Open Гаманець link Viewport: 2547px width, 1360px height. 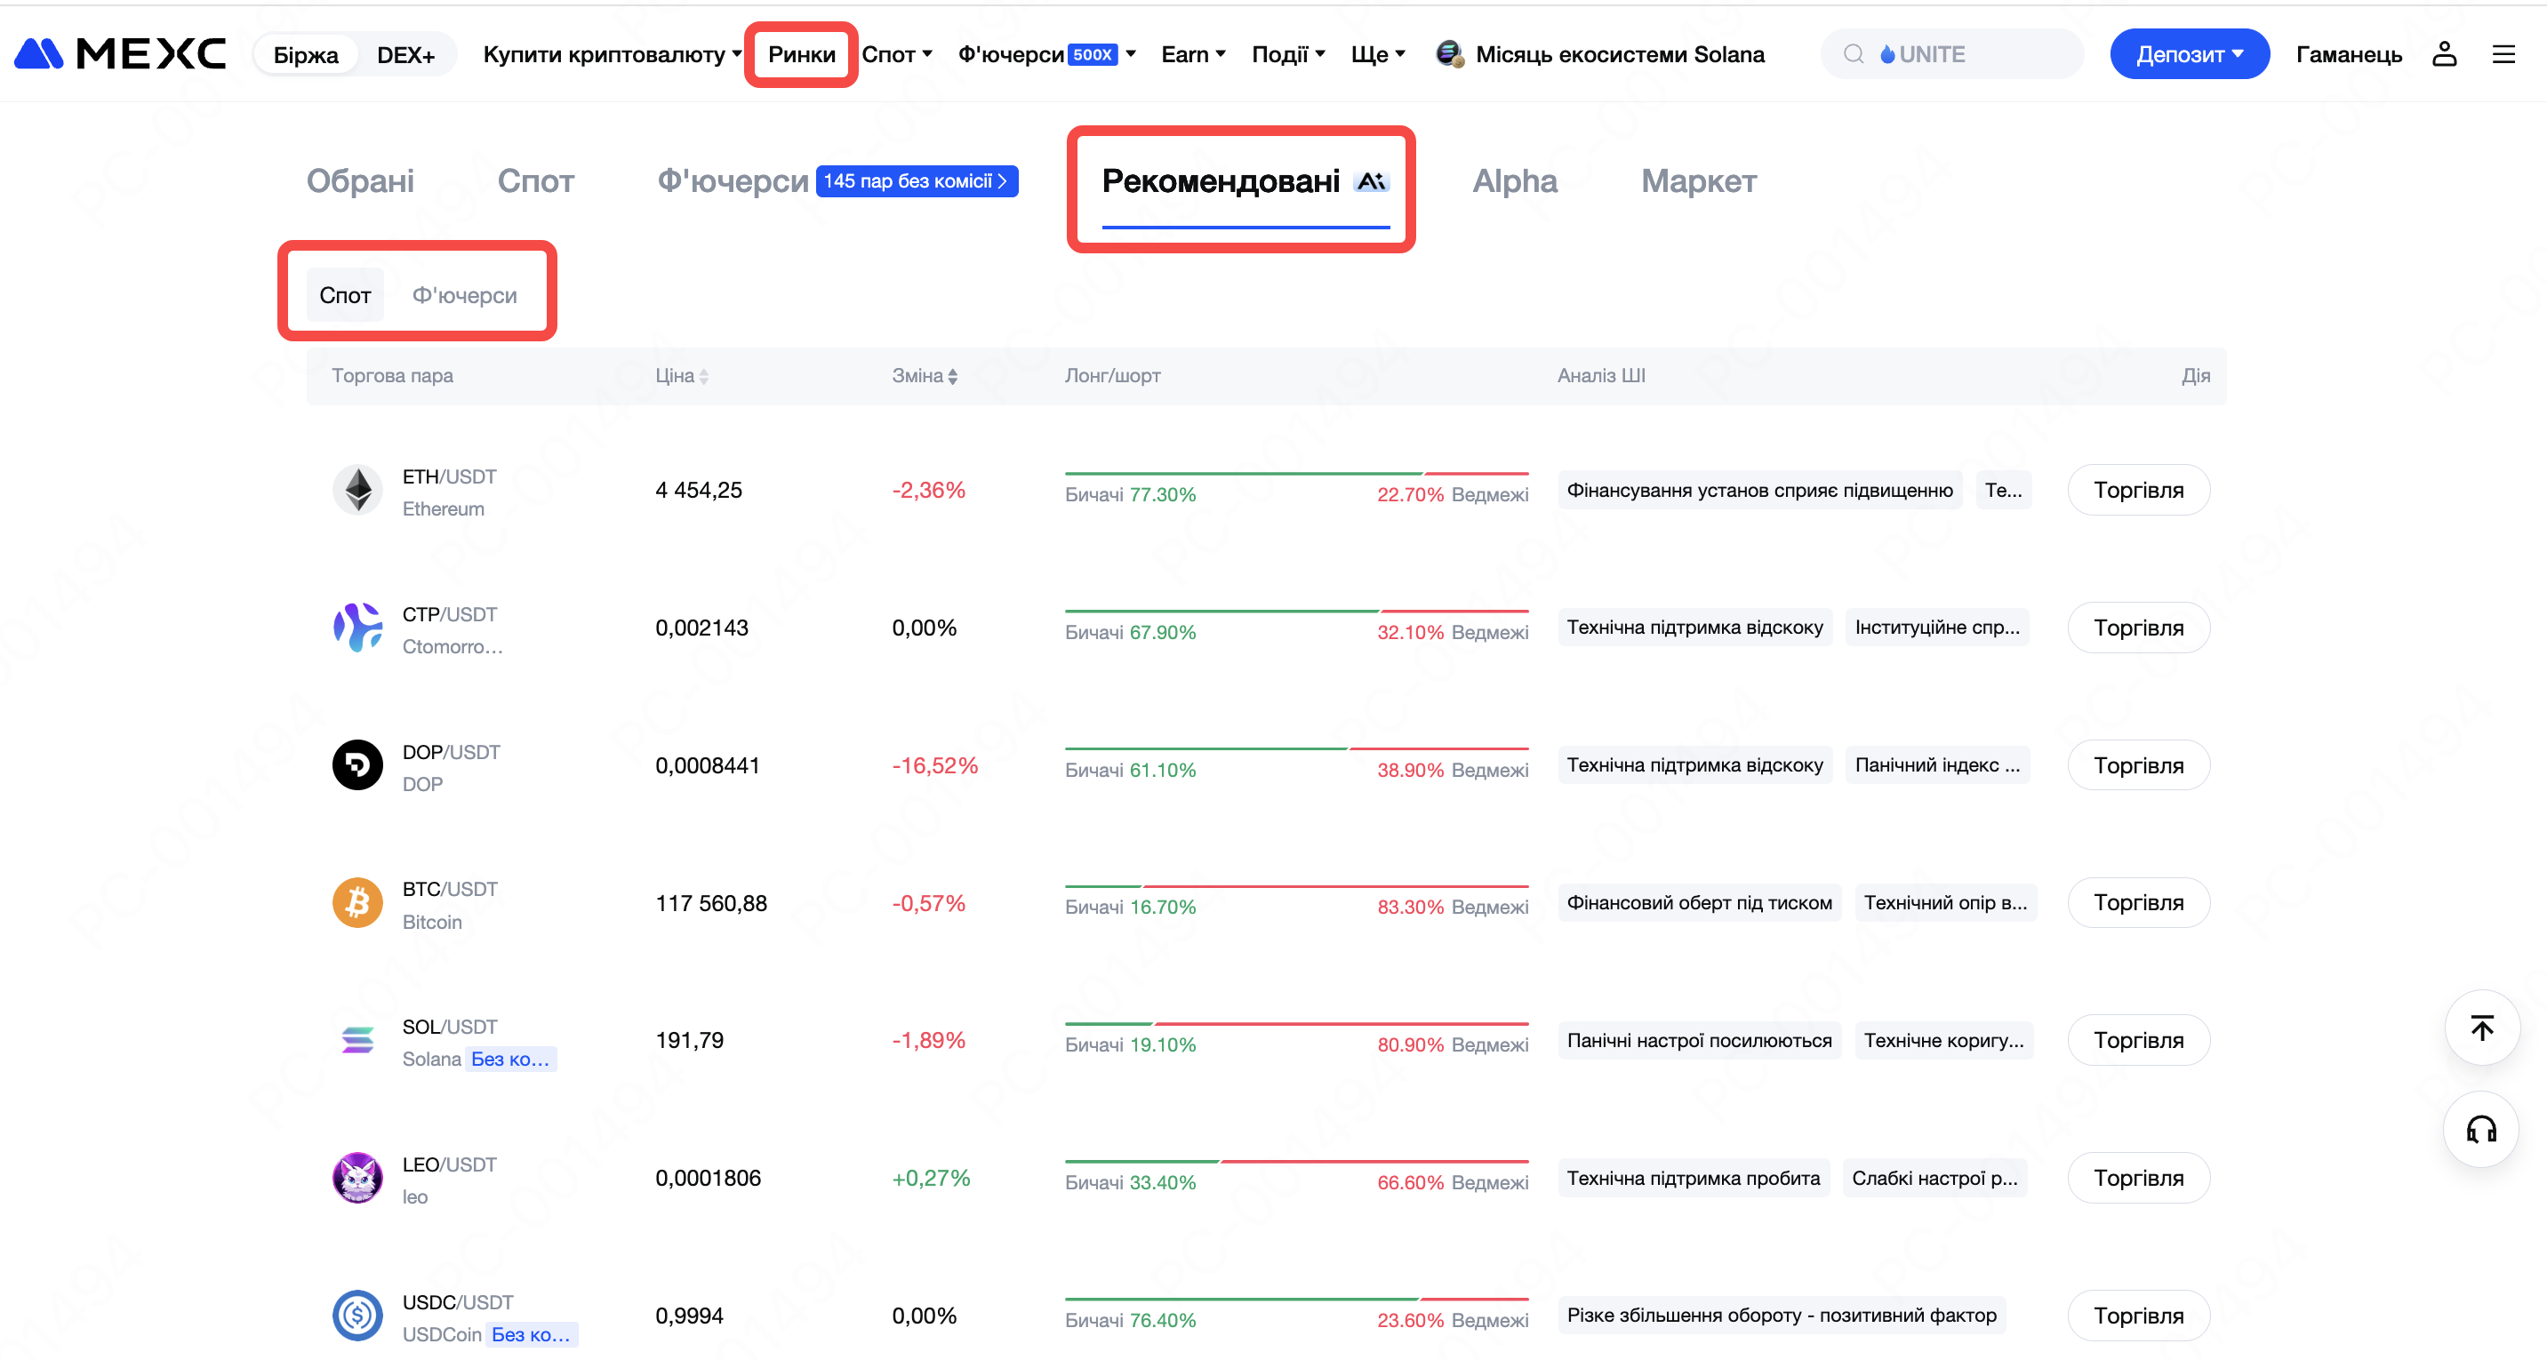(x=2348, y=54)
